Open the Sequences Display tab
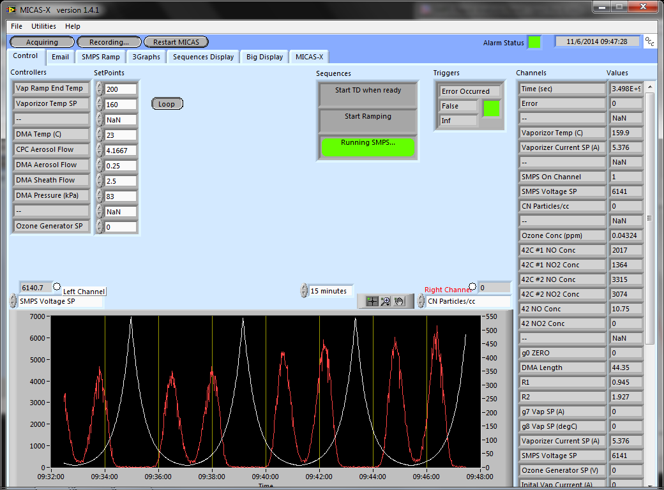The image size is (664, 490). 203,57
